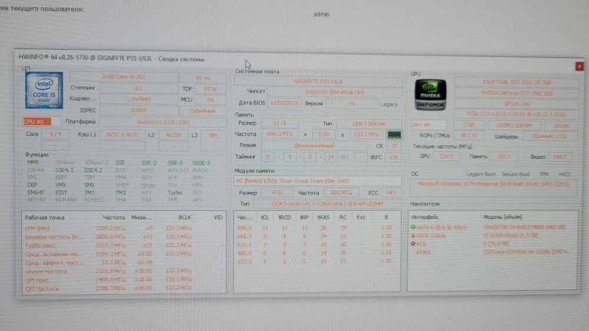Close the HWiNFO system summary window

579,66
